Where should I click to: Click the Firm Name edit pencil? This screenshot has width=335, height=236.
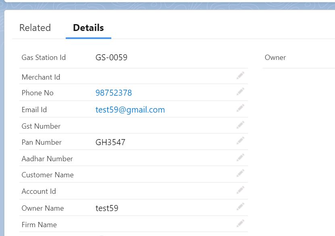point(240,224)
